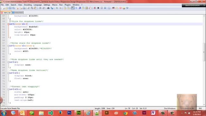Screen dimensions: 206x116
Task: Click the Redo toolbar arrow
Action: [44, 8]
